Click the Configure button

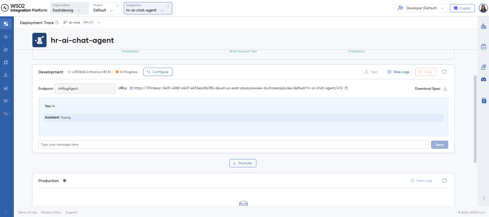158,72
